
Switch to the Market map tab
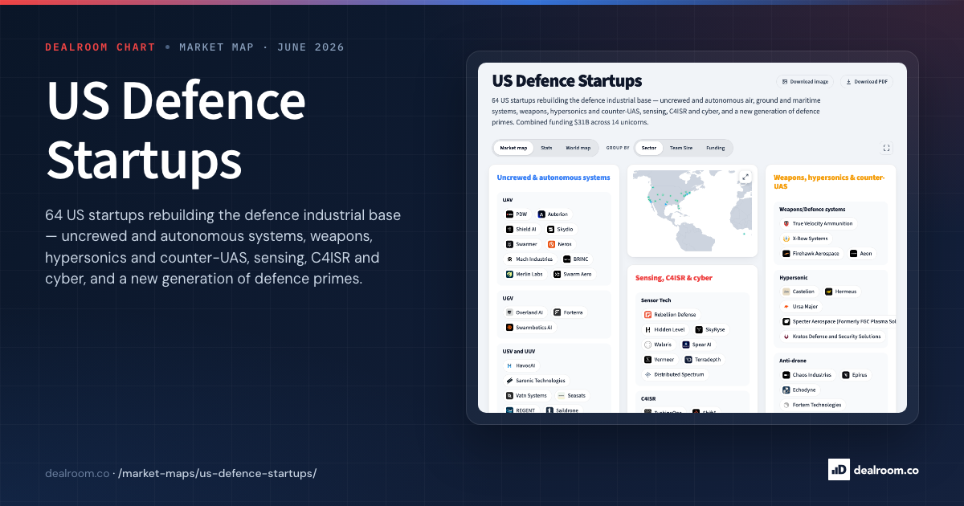click(x=513, y=148)
